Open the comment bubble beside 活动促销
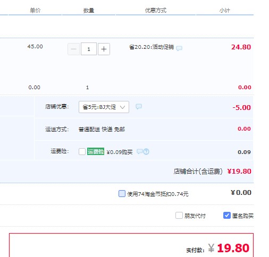This screenshot has width=269, height=257. (x=179, y=48)
